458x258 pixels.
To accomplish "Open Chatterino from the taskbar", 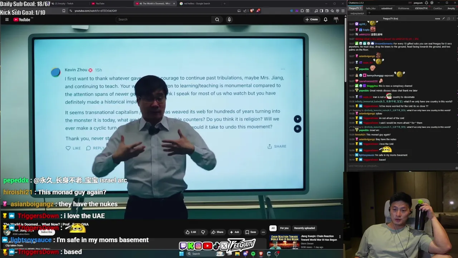I will click(x=269, y=254).
